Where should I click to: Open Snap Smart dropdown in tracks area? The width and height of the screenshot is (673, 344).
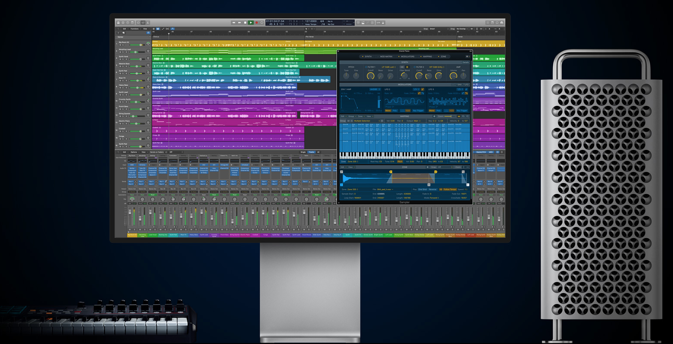coord(439,29)
